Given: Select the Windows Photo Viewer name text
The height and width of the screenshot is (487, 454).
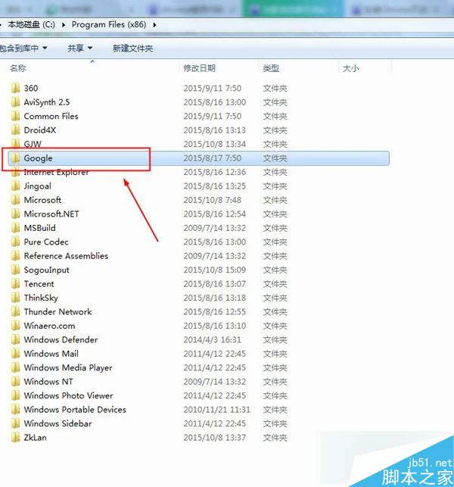Looking at the screenshot, I should [69, 395].
